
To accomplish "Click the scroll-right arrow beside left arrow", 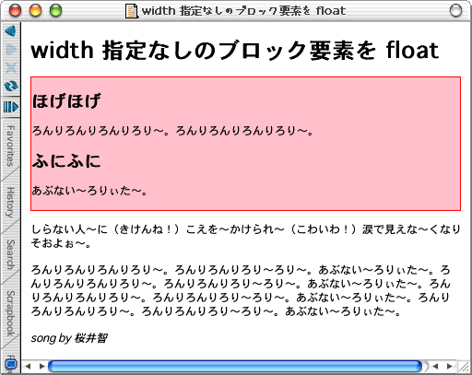I will (x=42, y=366).
